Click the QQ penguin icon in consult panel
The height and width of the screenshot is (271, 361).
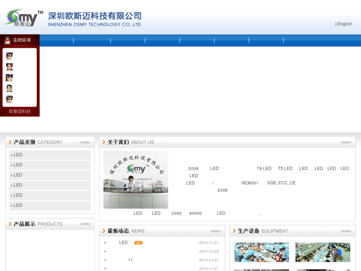(x=7, y=40)
